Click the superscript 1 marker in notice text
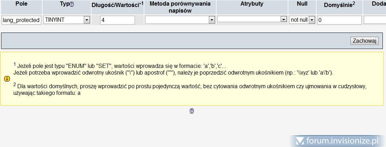Viewport: 386px width, 147px height. pos(15,64)
